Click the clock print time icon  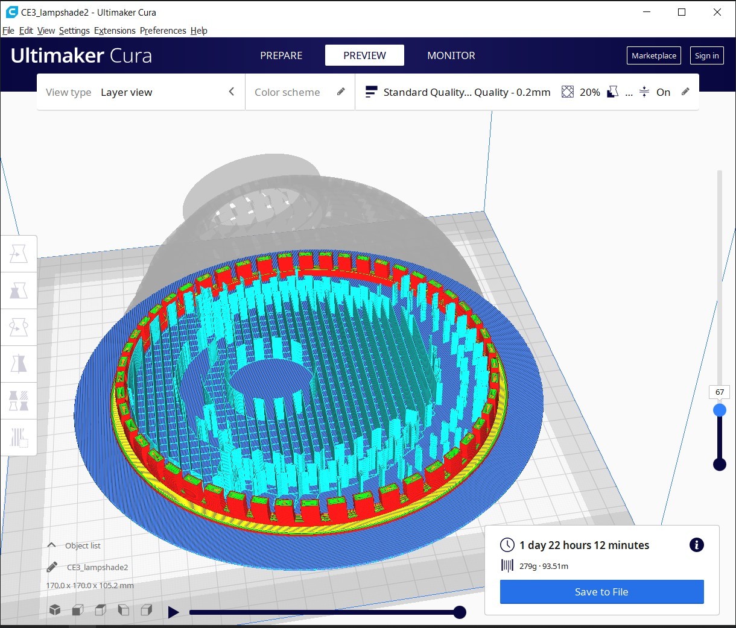(x=507, y=545)
